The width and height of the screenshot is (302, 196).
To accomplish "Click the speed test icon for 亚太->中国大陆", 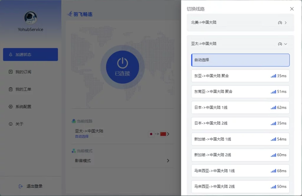I will pyautogui.click(x=280, y=44).
